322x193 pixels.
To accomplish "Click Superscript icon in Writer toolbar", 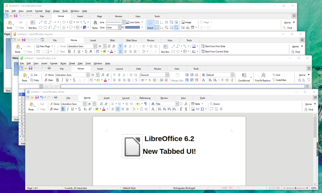I will pos(90,109).
